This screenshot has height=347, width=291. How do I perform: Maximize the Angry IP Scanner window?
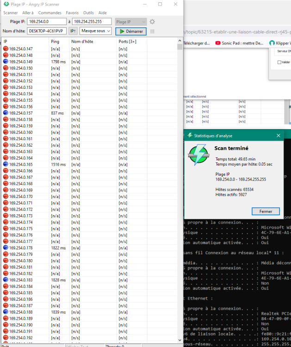(160, 4)
